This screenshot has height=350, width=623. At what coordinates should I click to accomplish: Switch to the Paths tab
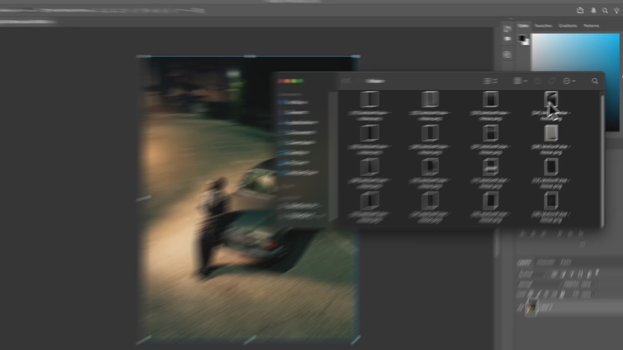click(566, 262)
